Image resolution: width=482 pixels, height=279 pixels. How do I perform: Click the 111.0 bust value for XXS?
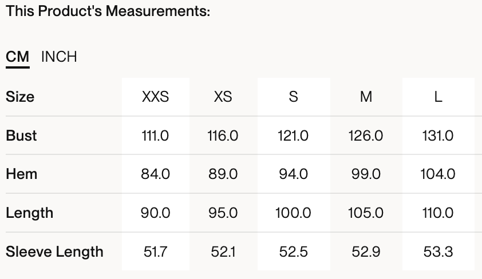(155, 135)
